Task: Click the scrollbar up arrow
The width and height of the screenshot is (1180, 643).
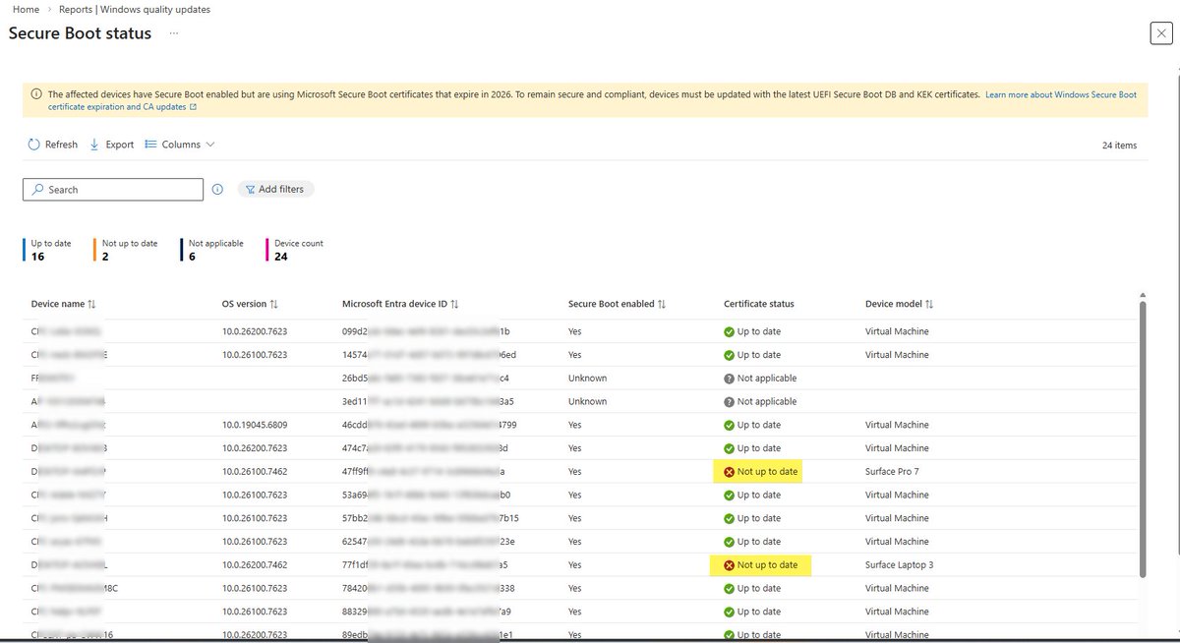Action: [x=1143, y=294]
